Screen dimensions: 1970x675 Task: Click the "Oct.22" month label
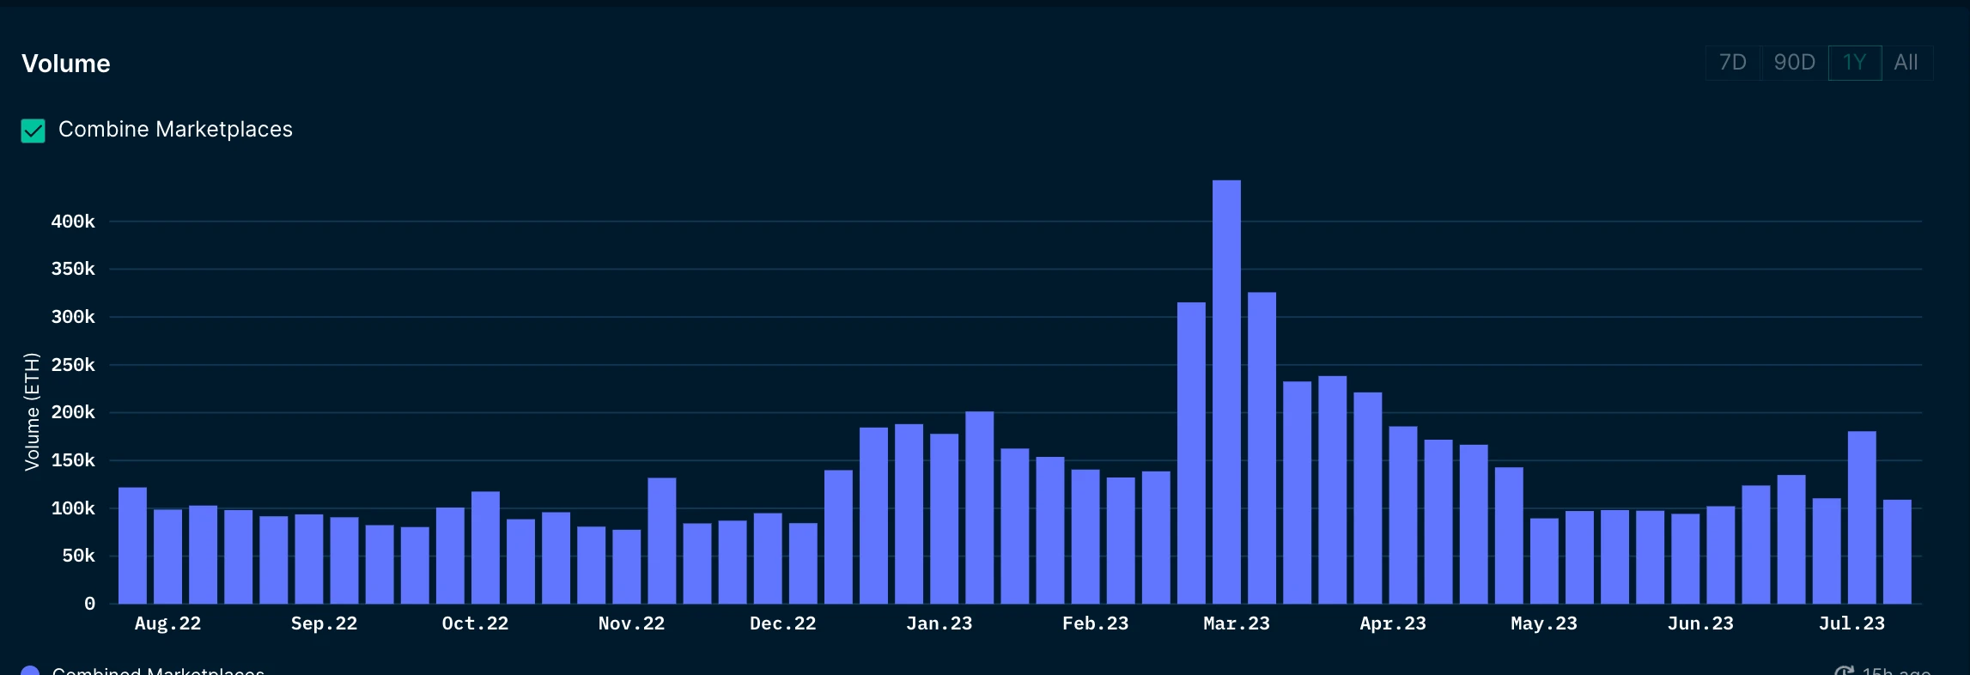[x=475, y=623]
